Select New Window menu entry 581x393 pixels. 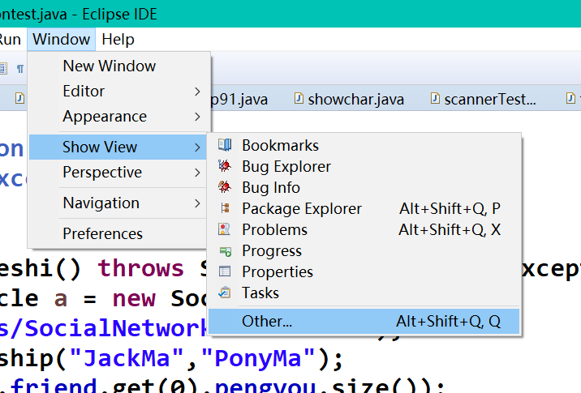click(x=118, y=66)
